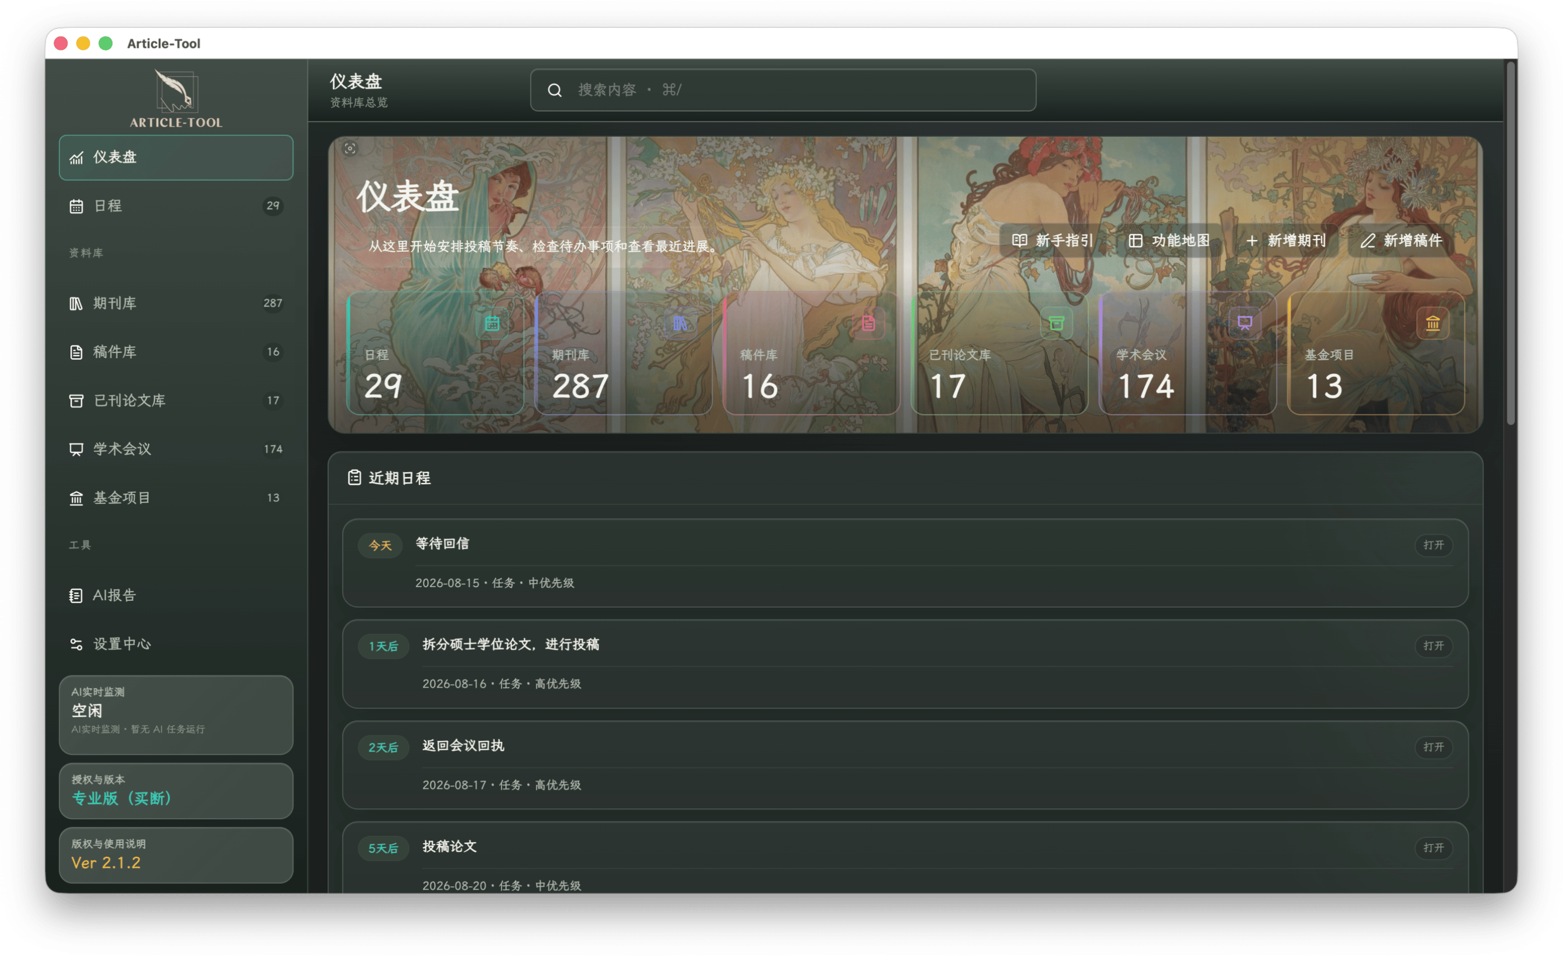The width and height of the screenshot is (1563, 956).
Task: Click the 近期日程 heading
Action: point(400,478)
